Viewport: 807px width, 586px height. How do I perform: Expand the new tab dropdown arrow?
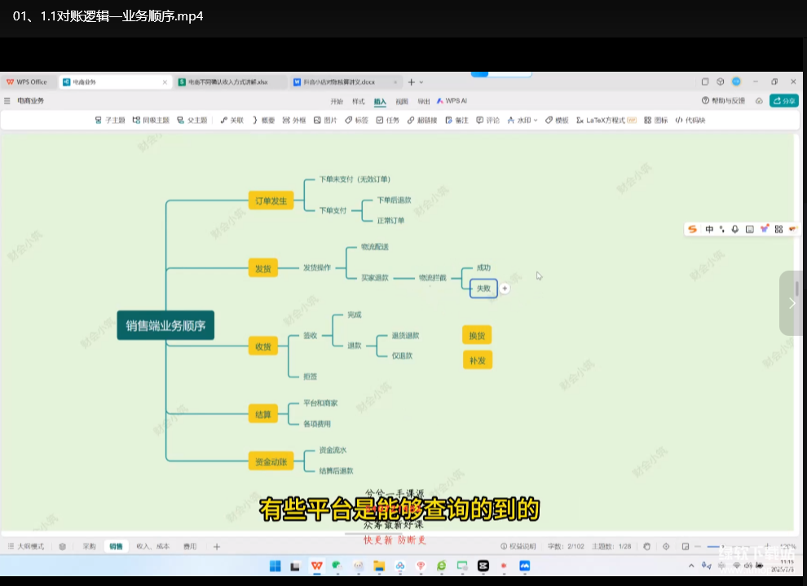click(421, 82)
